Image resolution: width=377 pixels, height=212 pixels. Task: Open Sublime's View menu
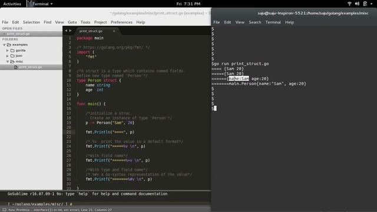pyautogui.click(x=59, y=22)
